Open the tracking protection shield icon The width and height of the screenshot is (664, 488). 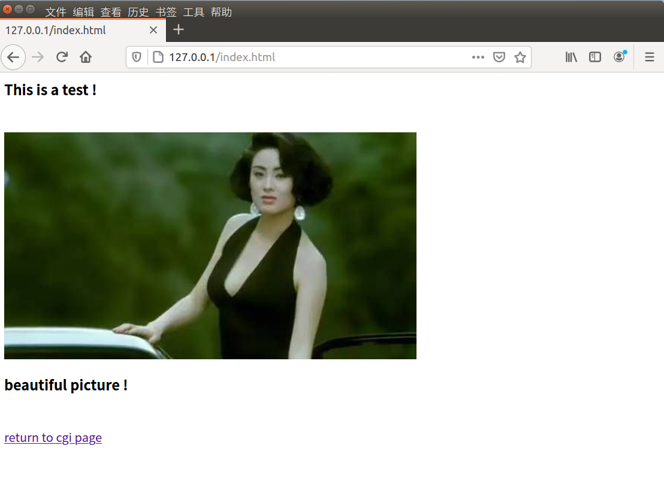click(137, 57)
